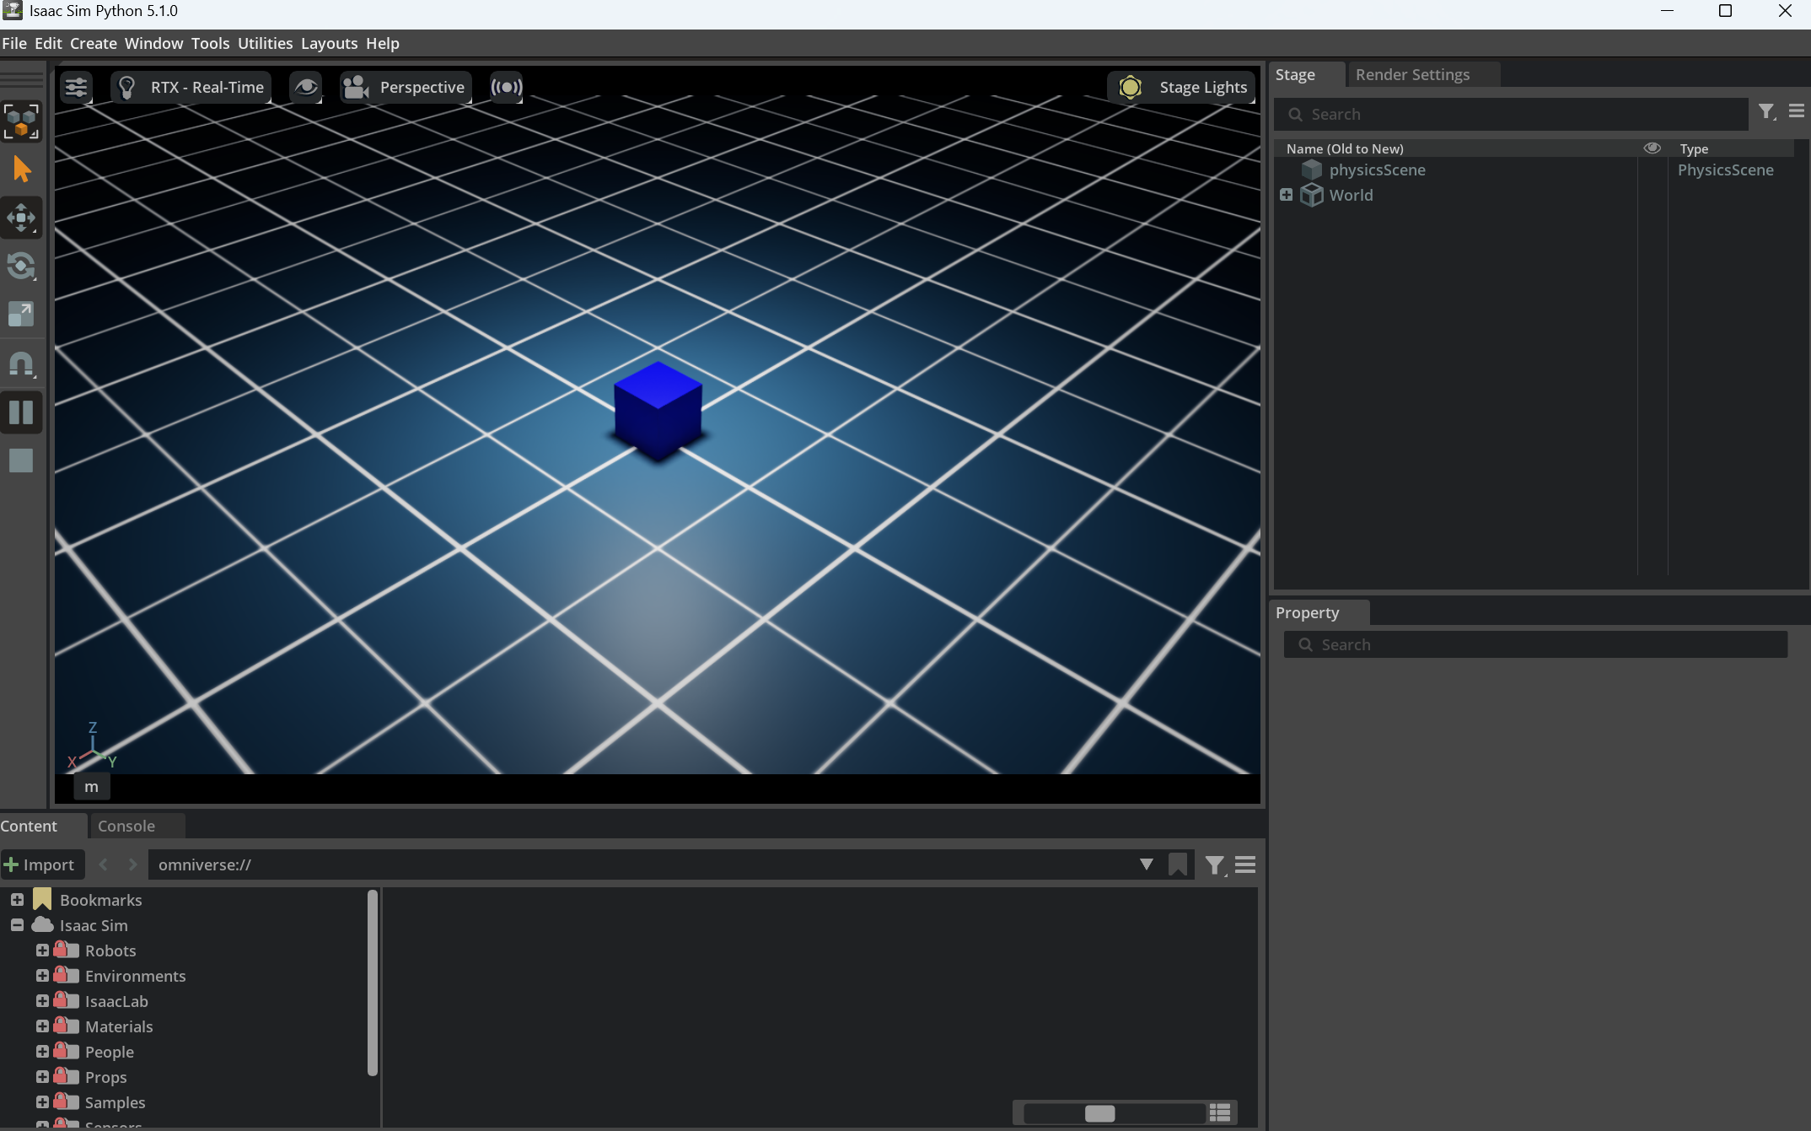Viewport: 1811px width, 1131px height.
Task: Toggle the snap magnet tool
Action: [x=21, y=364]
